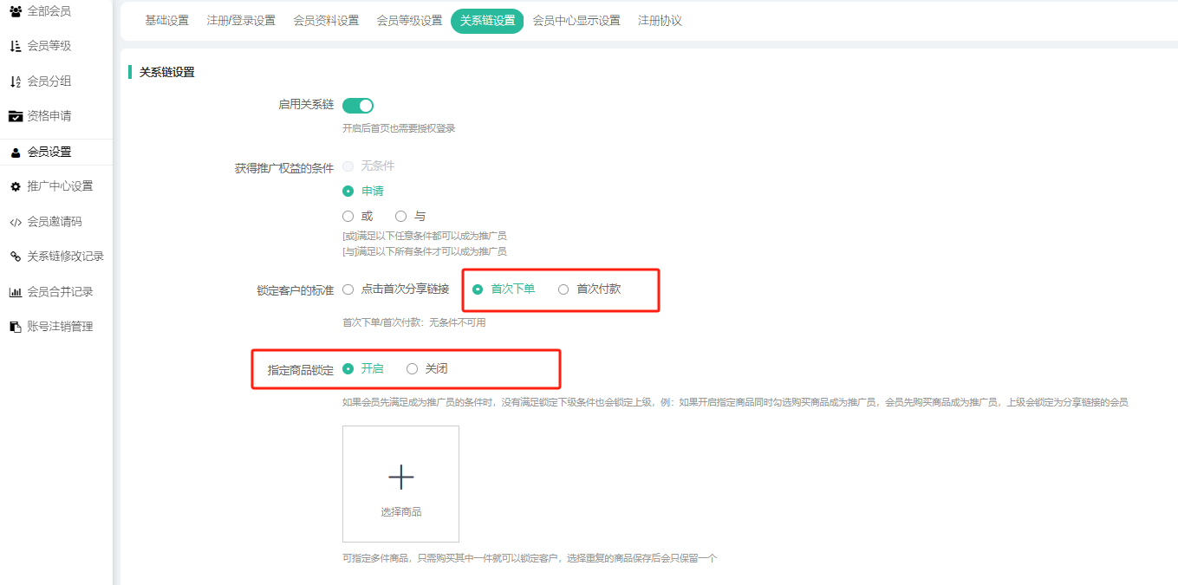The width and height of the screenshot is (1178, 585).
Task: Click the 账号注销管理 document icon
Action: [16, 327]
